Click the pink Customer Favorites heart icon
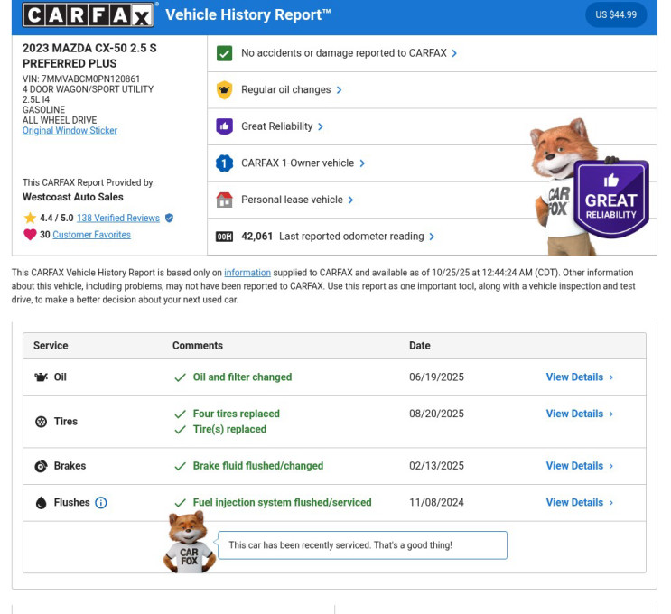Screen dimensions: 671x614 click(x=30, y=235)
